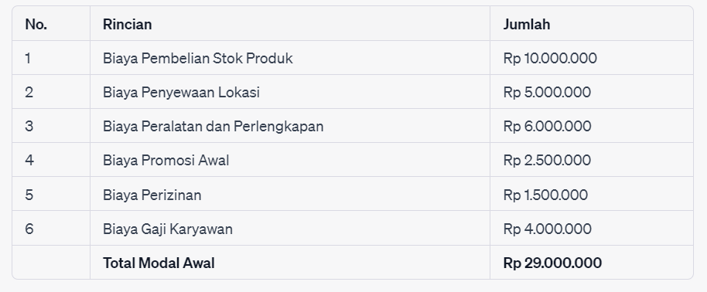
Task: Select the Rp 2.500.000 amount
Action: pos(547,160)
